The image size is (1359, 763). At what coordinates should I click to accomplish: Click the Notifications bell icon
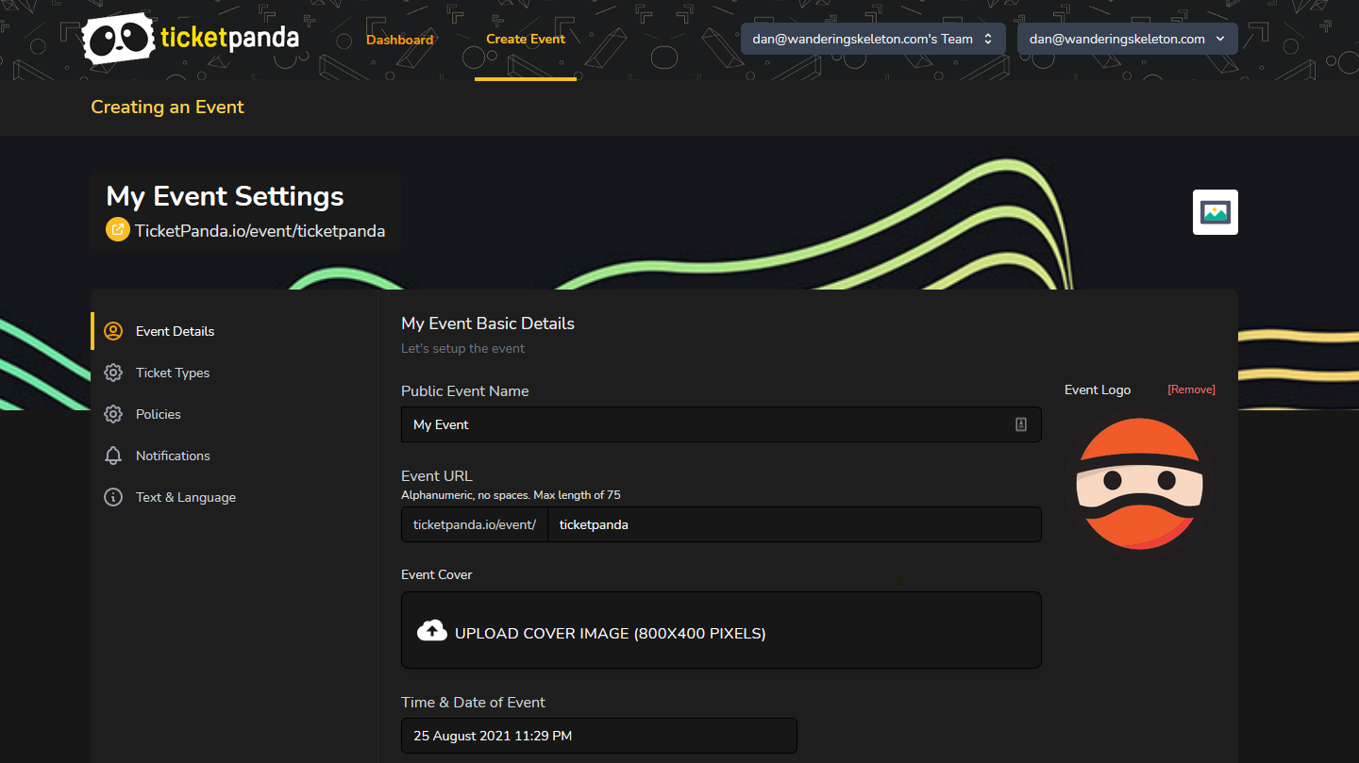[113, 456]
